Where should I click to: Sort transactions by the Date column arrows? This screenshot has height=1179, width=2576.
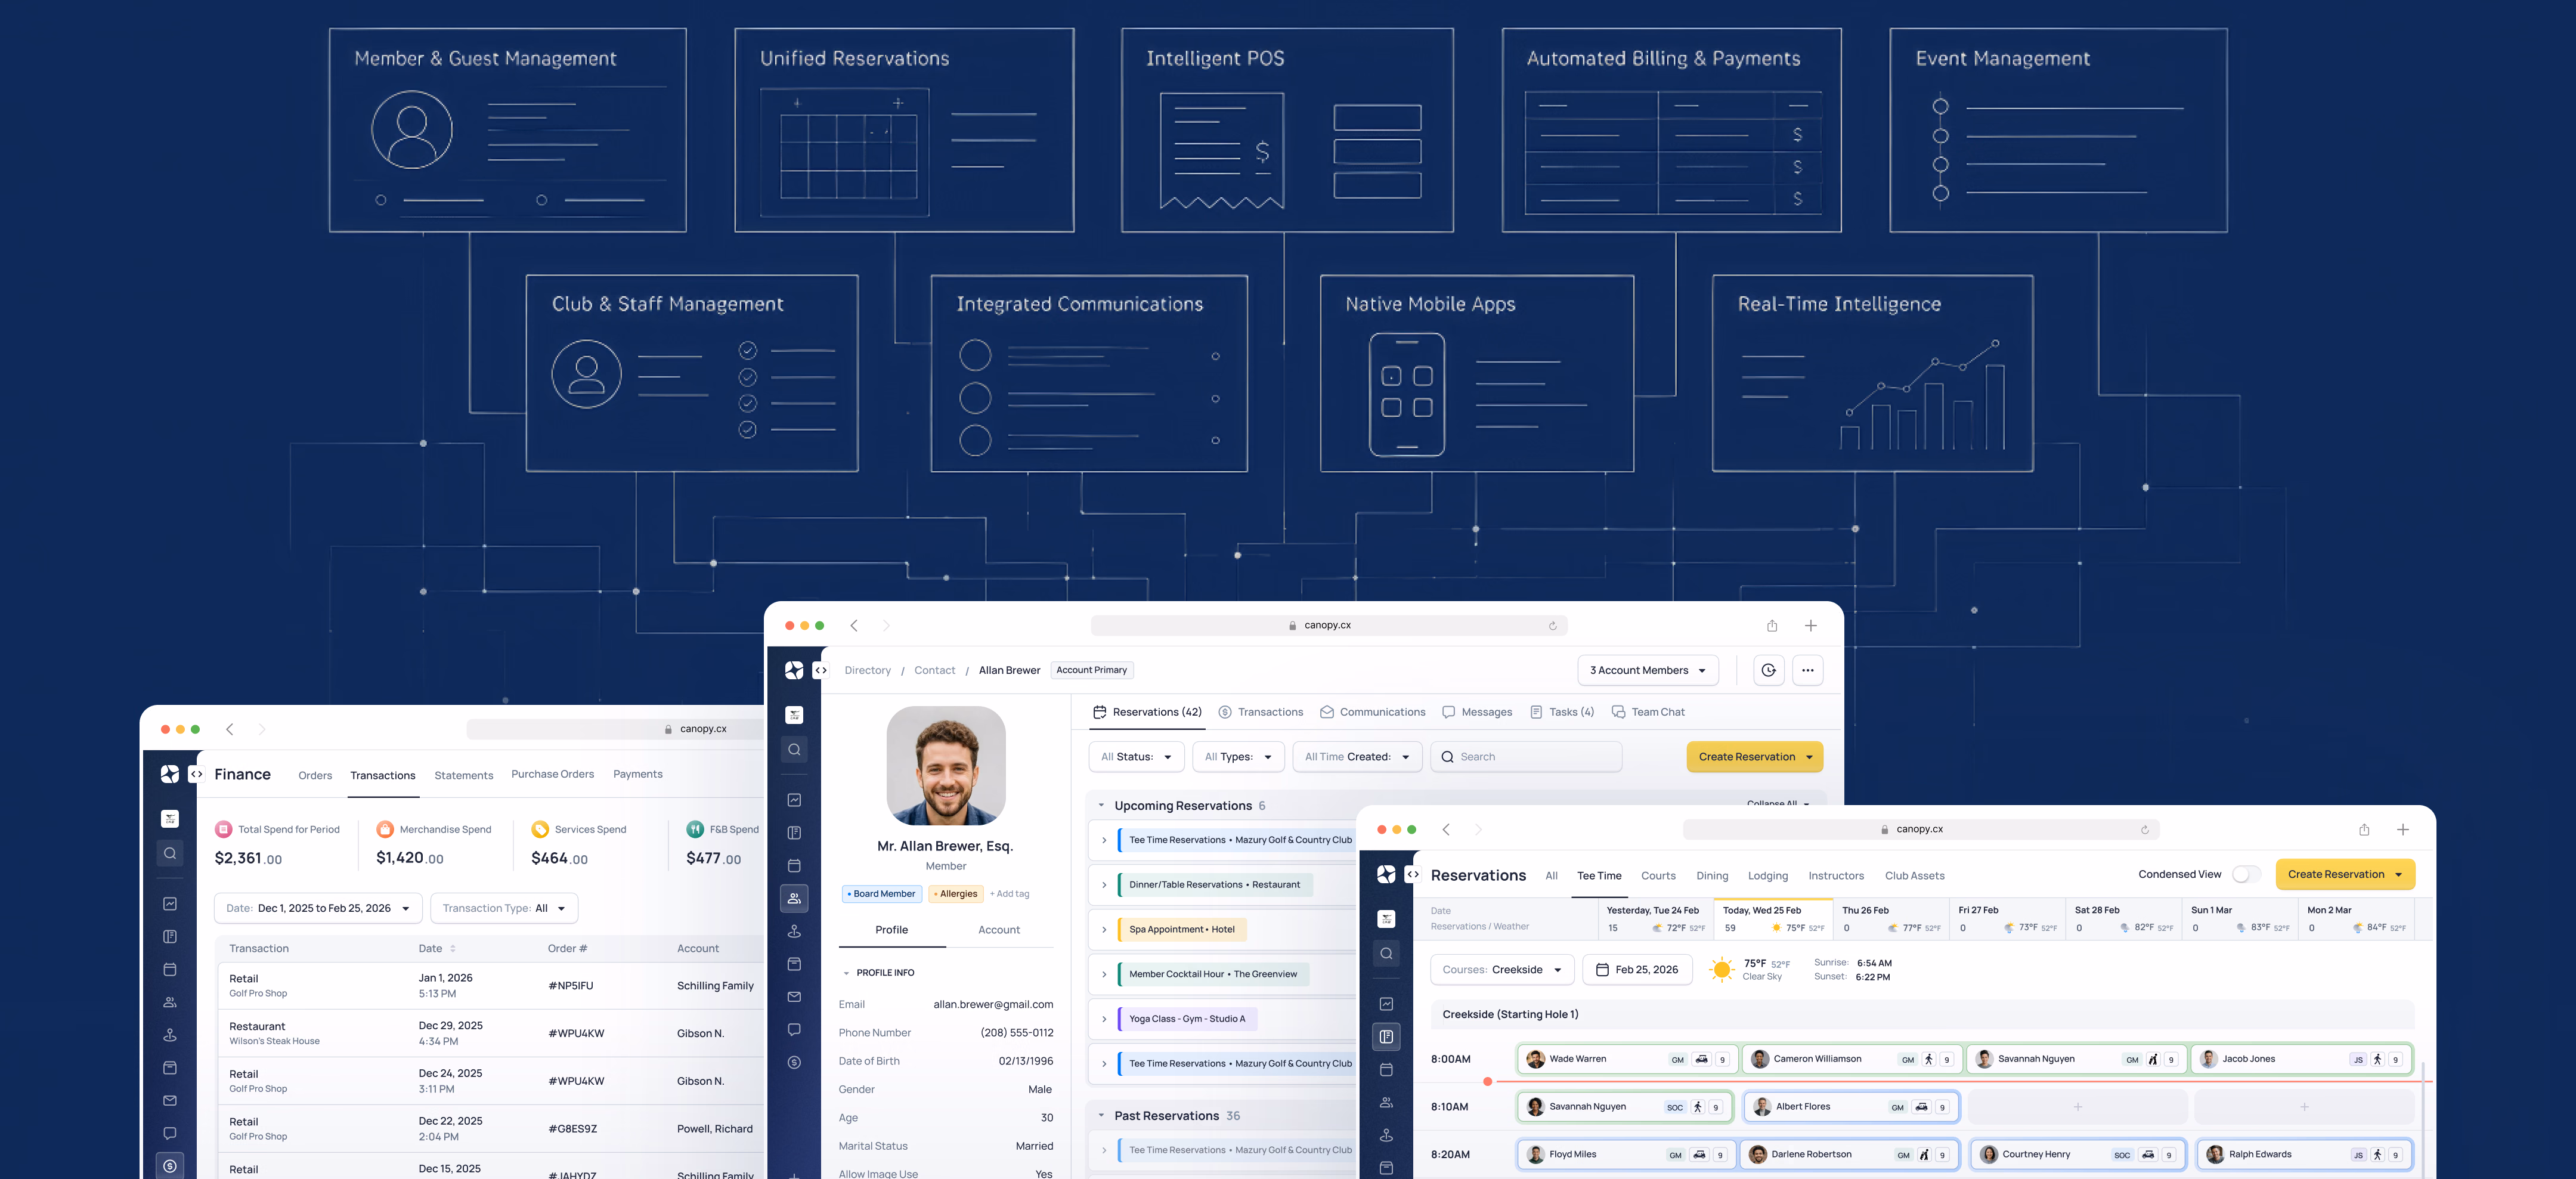click(x=453, y=948)
